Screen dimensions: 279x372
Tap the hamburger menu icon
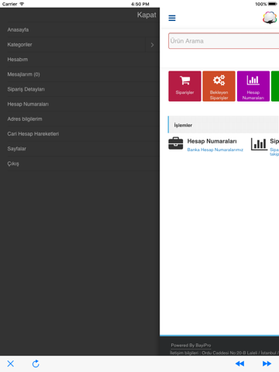[x=172, y=18]
